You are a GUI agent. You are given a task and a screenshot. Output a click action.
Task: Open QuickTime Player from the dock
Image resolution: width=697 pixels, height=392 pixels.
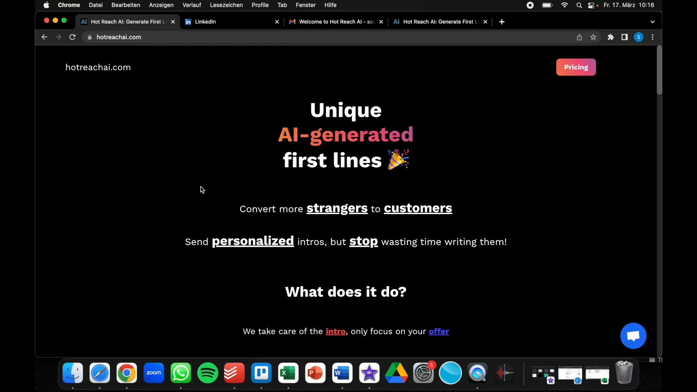click(477, 373)
